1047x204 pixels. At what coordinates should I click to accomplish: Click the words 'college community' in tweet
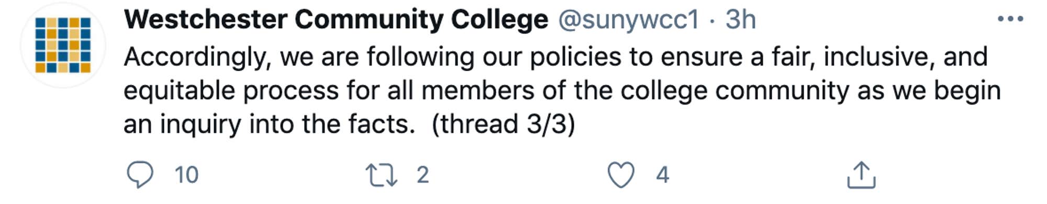coord(735,91)
